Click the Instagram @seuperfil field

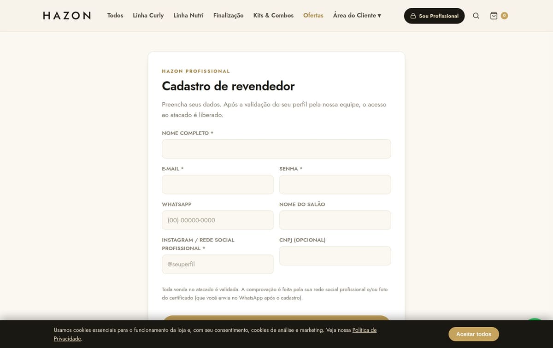(218, 264)
